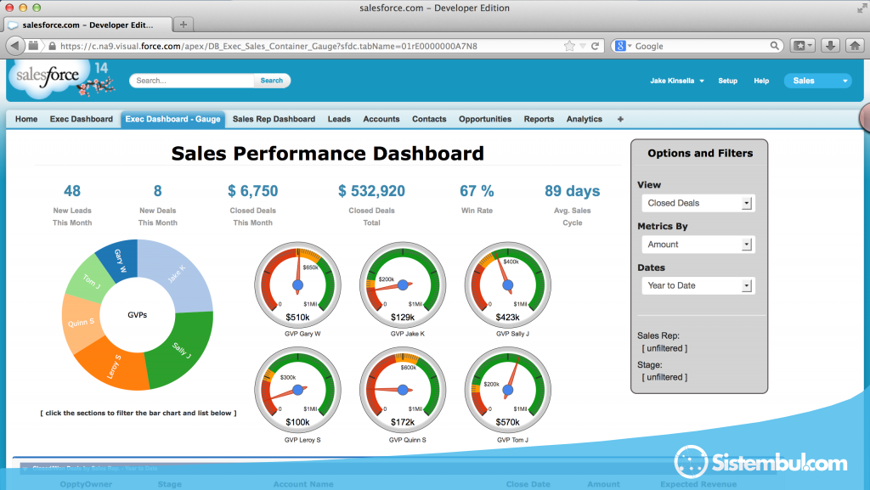
Task: Reload the page with the refresh icon
Action: [x=595, y=46]
